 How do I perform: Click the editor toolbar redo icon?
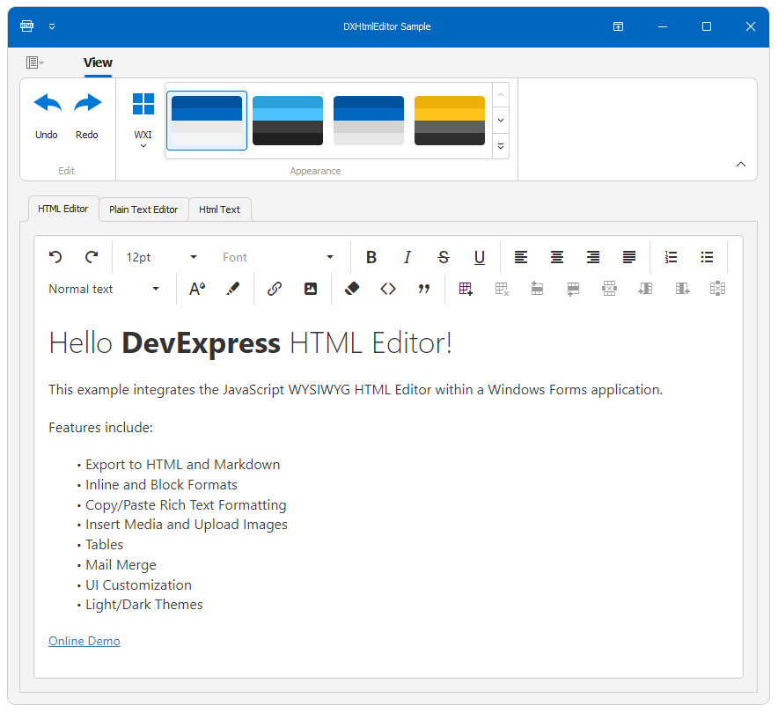pos(92,257)
